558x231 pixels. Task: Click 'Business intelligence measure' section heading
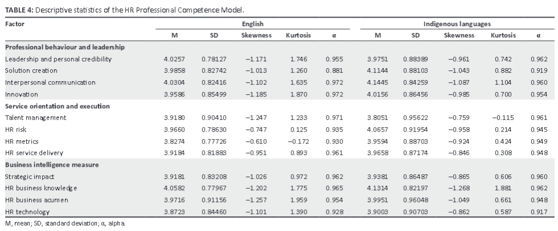[x=51, y=165]
